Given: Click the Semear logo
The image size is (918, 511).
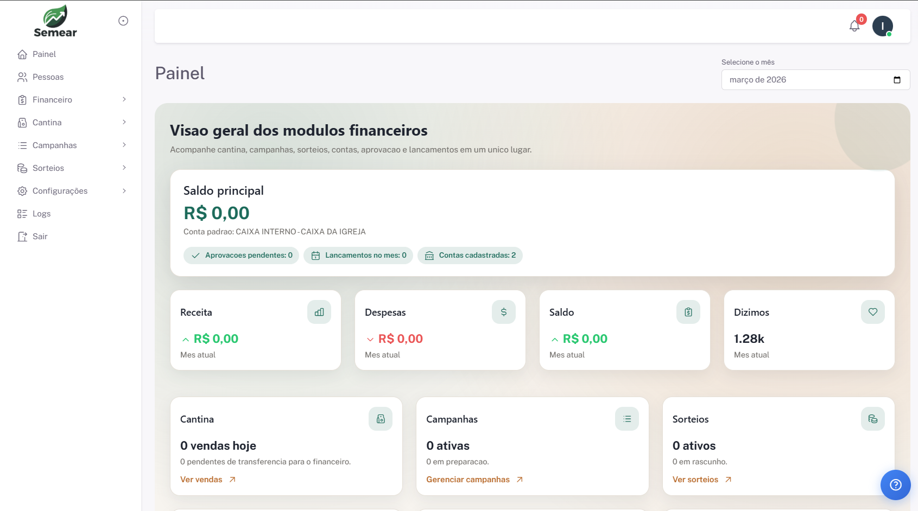Looking at the screenshot, I should [x=55, y=20].
